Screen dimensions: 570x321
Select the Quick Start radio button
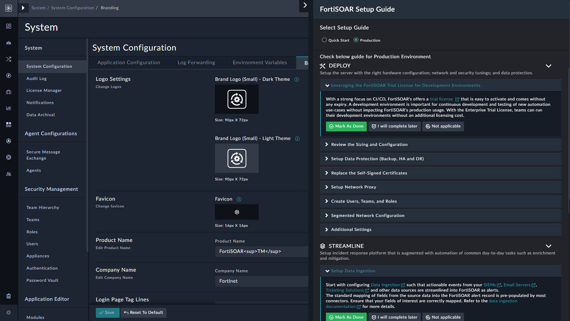(324, 40)
